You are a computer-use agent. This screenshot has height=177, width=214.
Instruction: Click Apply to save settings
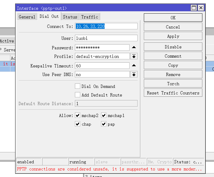tap(173, 36)
